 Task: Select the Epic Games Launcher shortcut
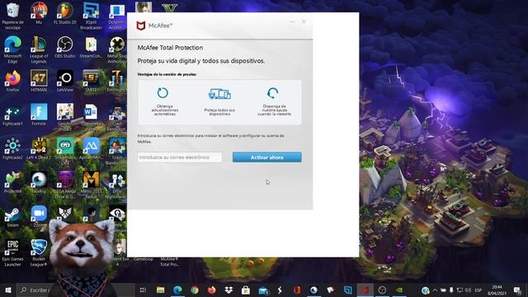(x=13, y=252)
